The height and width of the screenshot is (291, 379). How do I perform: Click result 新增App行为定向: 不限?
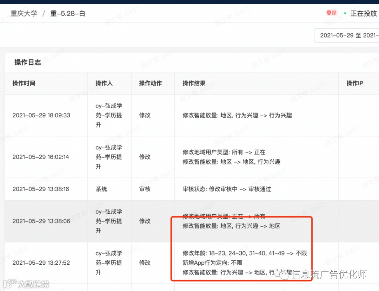tap(212, 263)
